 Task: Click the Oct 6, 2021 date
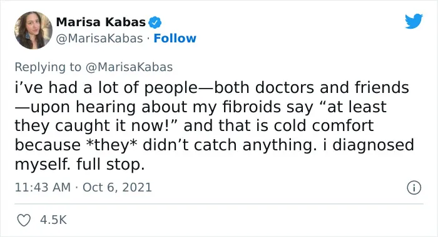tap(117, 187)
